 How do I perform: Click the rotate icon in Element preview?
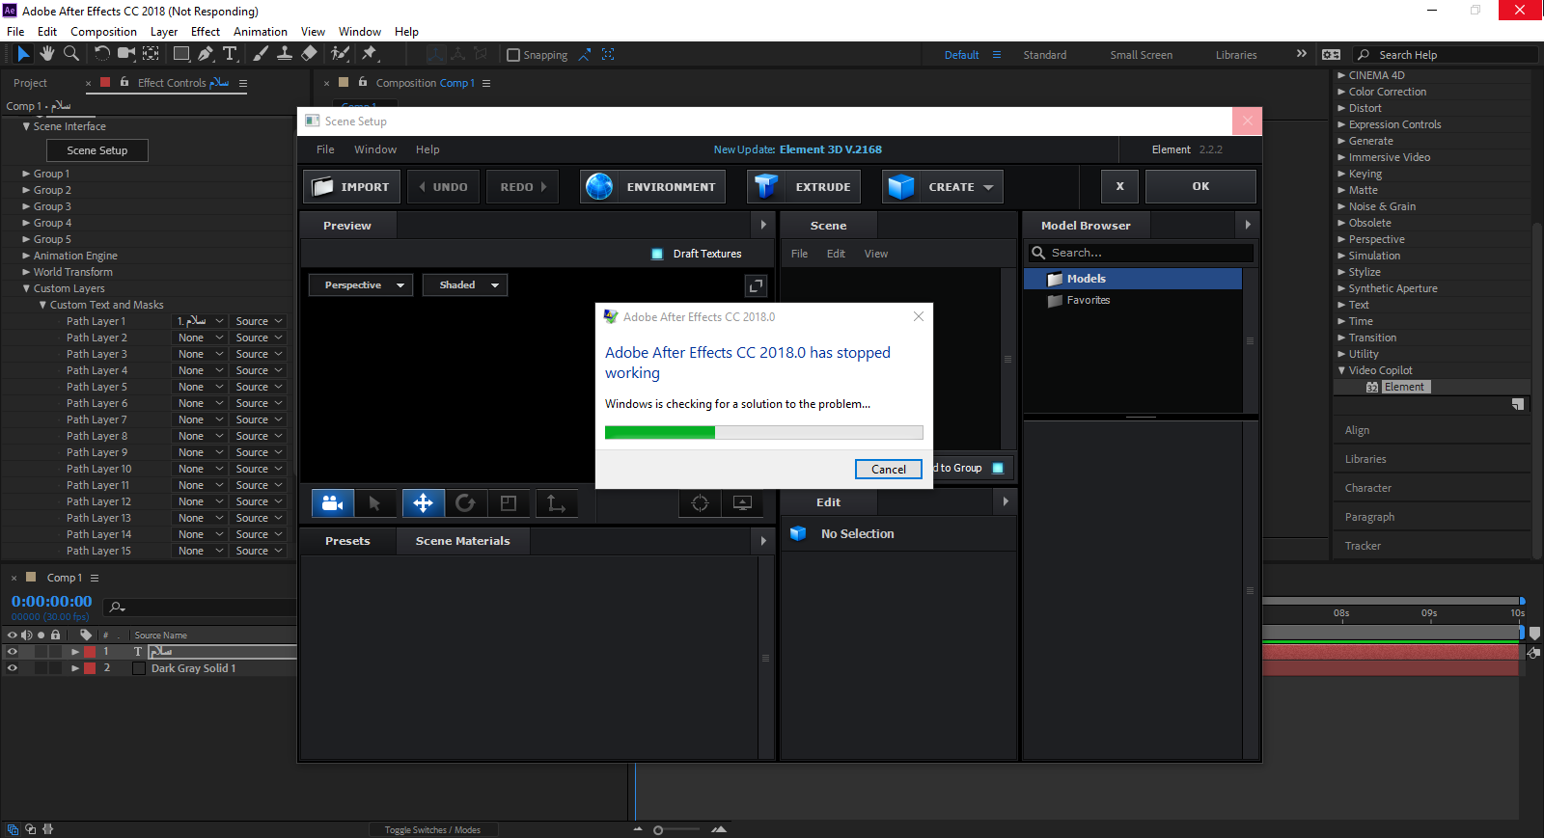point(465,502)
